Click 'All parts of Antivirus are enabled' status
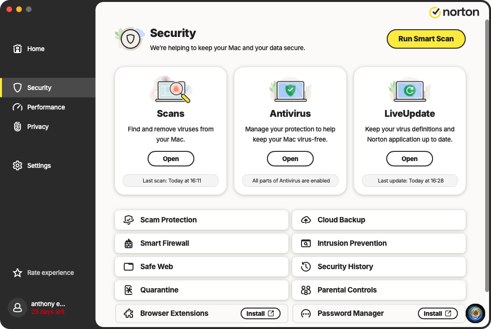The height and width of the screenshot is (329, 491). 290,181
